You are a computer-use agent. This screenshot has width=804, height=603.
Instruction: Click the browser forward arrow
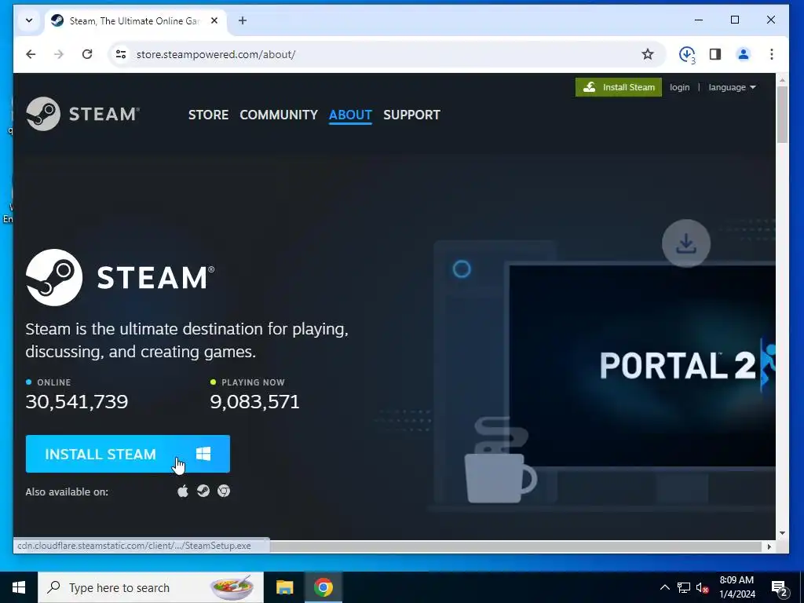[x=59, y=54]
